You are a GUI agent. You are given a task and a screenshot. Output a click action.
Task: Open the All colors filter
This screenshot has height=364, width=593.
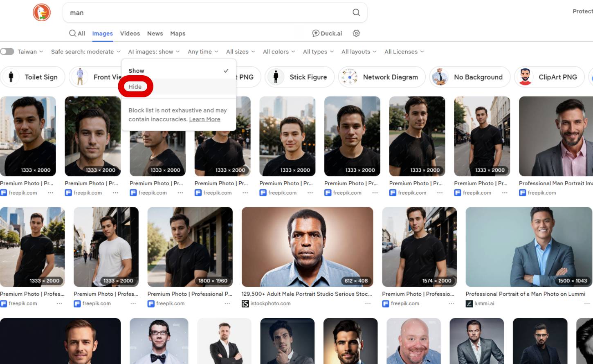(279, 52)
